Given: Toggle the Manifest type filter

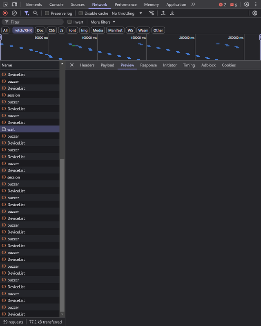Looking at the screenshot, I should tap(115, 30).
